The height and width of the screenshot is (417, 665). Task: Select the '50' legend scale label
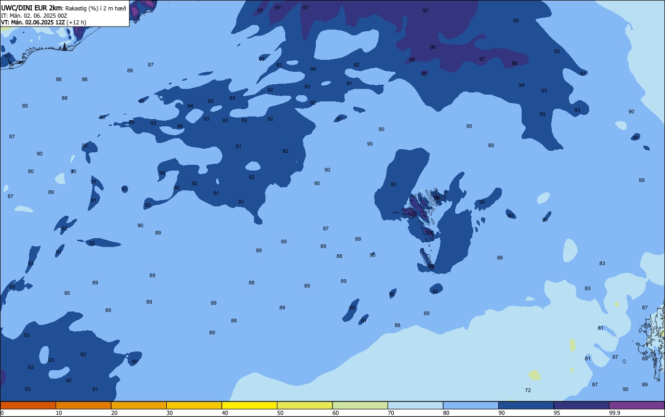tap(280, 413)
